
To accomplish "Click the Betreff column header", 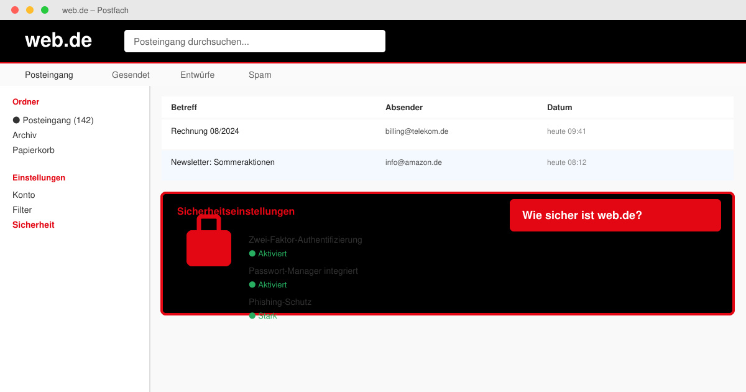I will click(184, 107).
